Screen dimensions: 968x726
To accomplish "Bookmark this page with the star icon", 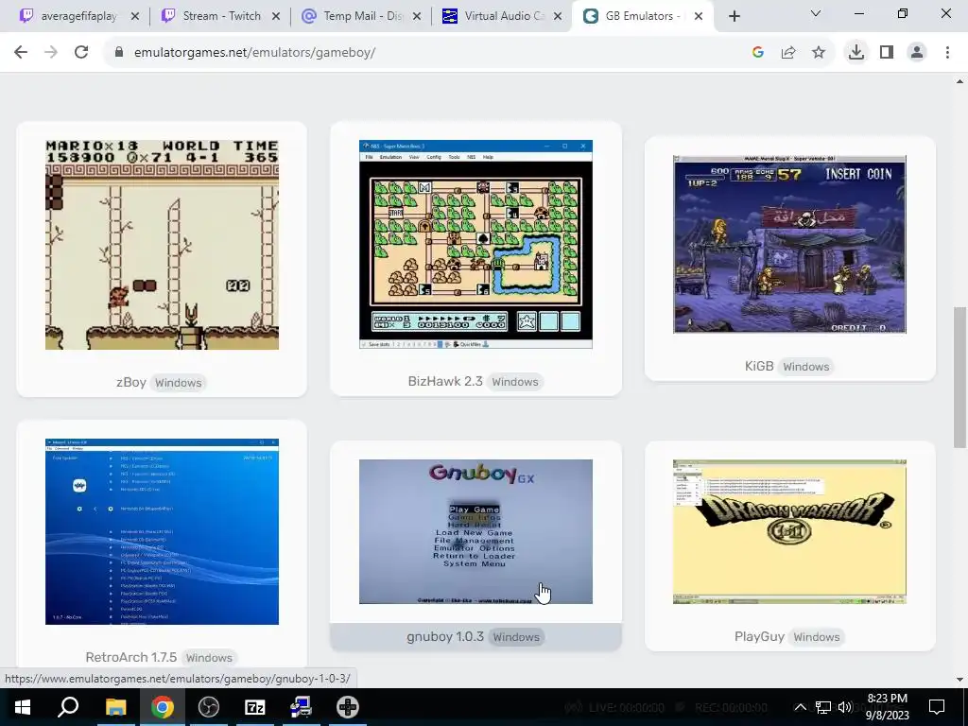I will [819, 53].
